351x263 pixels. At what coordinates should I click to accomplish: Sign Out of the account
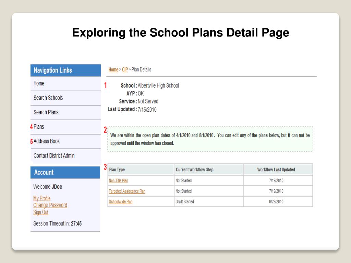coord(41,212)
